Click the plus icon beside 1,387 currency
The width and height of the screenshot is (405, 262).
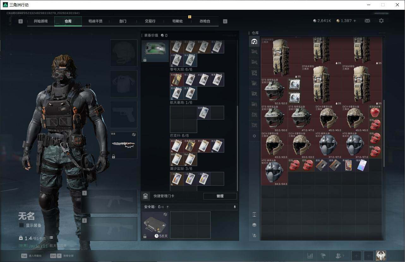coord(355,21)
